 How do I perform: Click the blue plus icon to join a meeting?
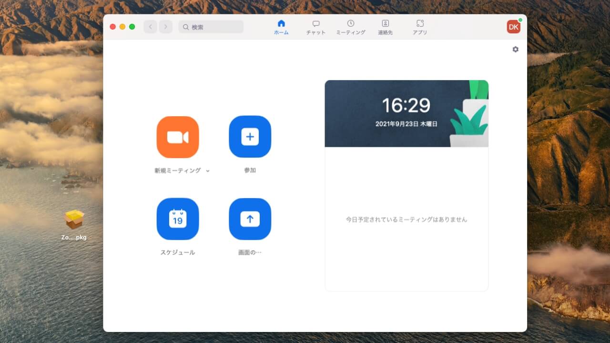coord(250,137)
